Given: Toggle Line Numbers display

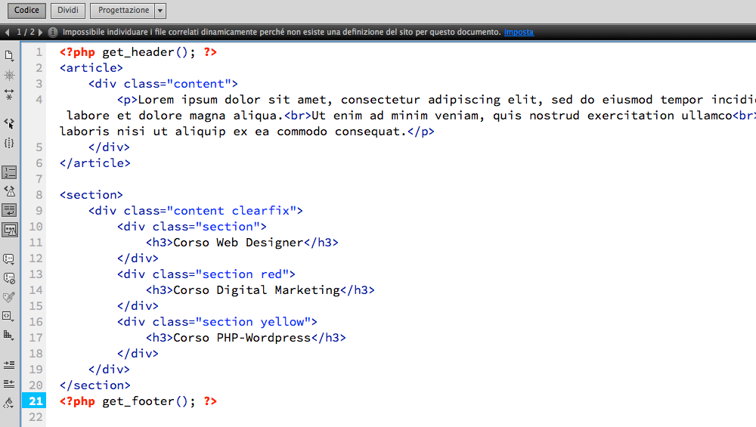Looking at the screenshot, I should coord(9,172).
